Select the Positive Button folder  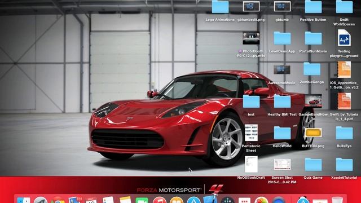(313, 7)
